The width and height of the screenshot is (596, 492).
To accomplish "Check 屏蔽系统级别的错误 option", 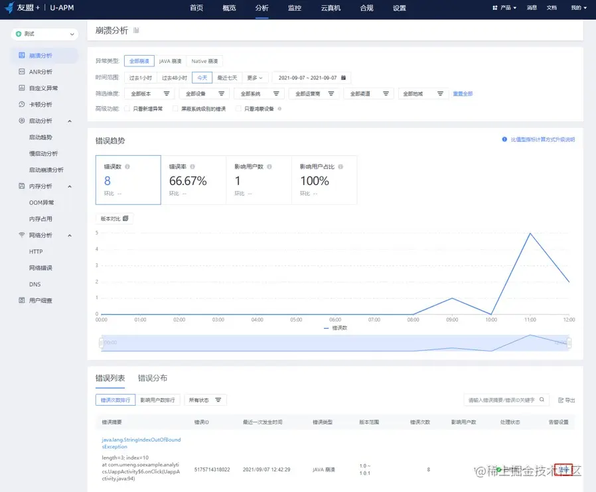I will click(x=175, y=109).
